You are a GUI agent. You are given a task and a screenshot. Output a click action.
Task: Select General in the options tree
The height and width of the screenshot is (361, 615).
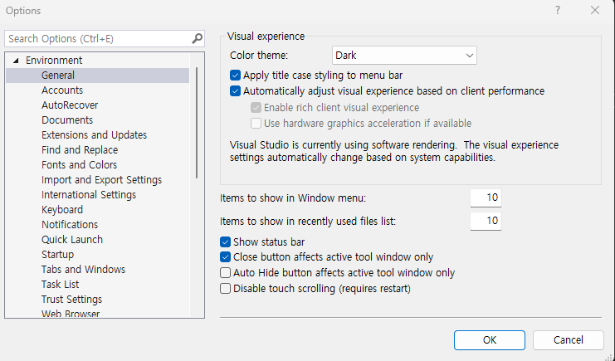coord(98,76)
